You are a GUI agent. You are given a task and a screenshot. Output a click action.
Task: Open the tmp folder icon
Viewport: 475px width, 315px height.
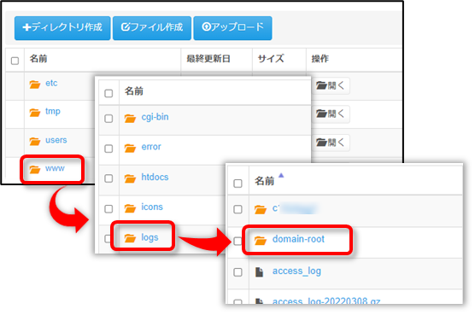[35, 113]
